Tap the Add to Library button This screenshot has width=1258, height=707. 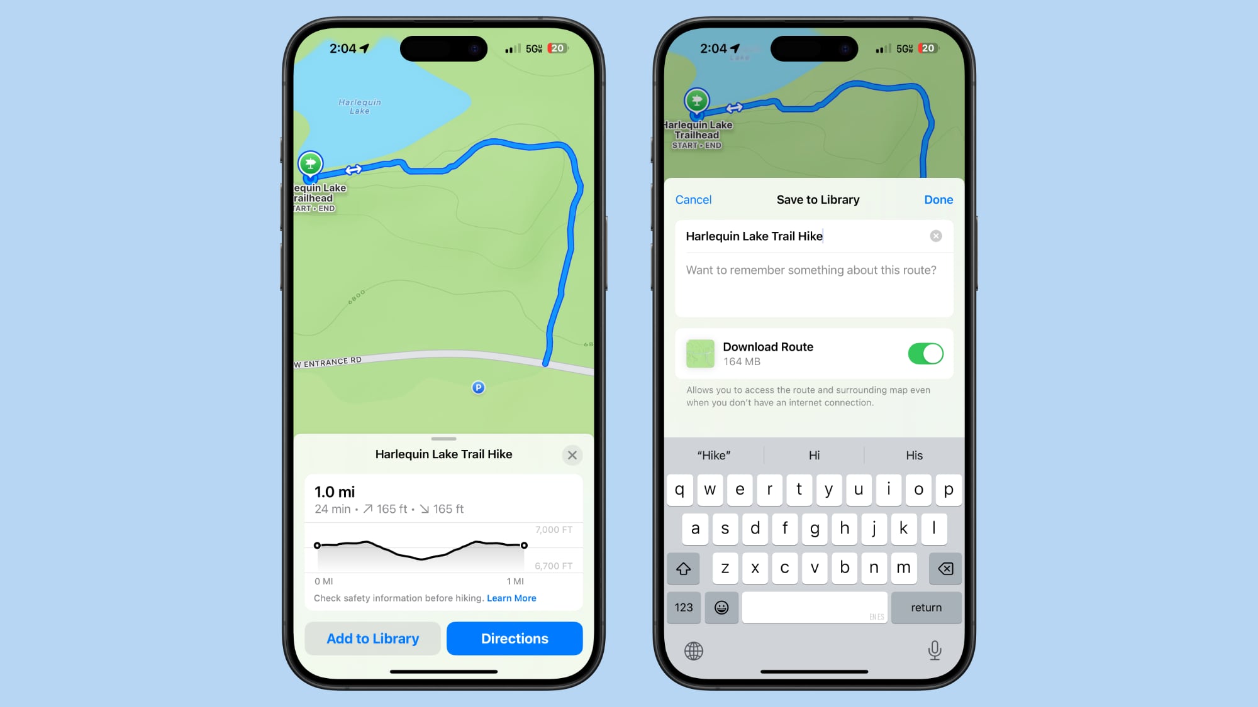pyautogui.click(x=372, y=638)
